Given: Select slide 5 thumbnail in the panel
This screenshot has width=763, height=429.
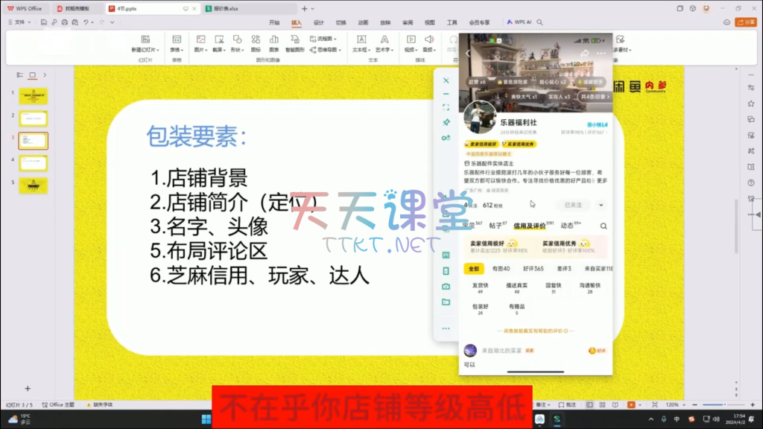Looking at the screenshot, I should click(34, 185).
